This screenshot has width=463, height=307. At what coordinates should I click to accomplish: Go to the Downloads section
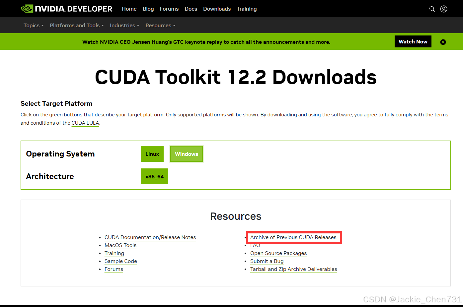(217, 9)
